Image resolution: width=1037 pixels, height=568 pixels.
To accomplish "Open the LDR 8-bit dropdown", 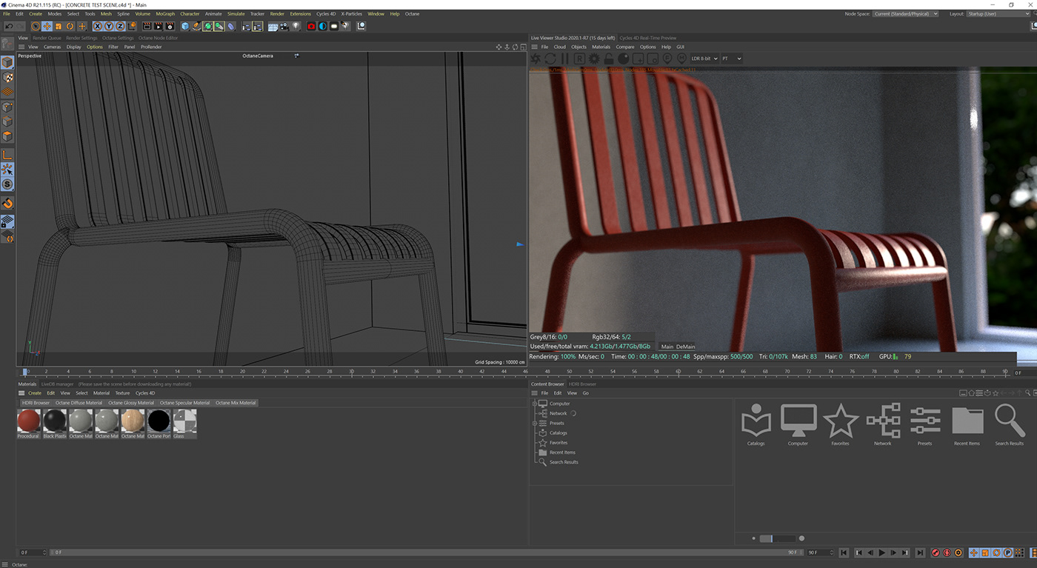I will (704, 59).
